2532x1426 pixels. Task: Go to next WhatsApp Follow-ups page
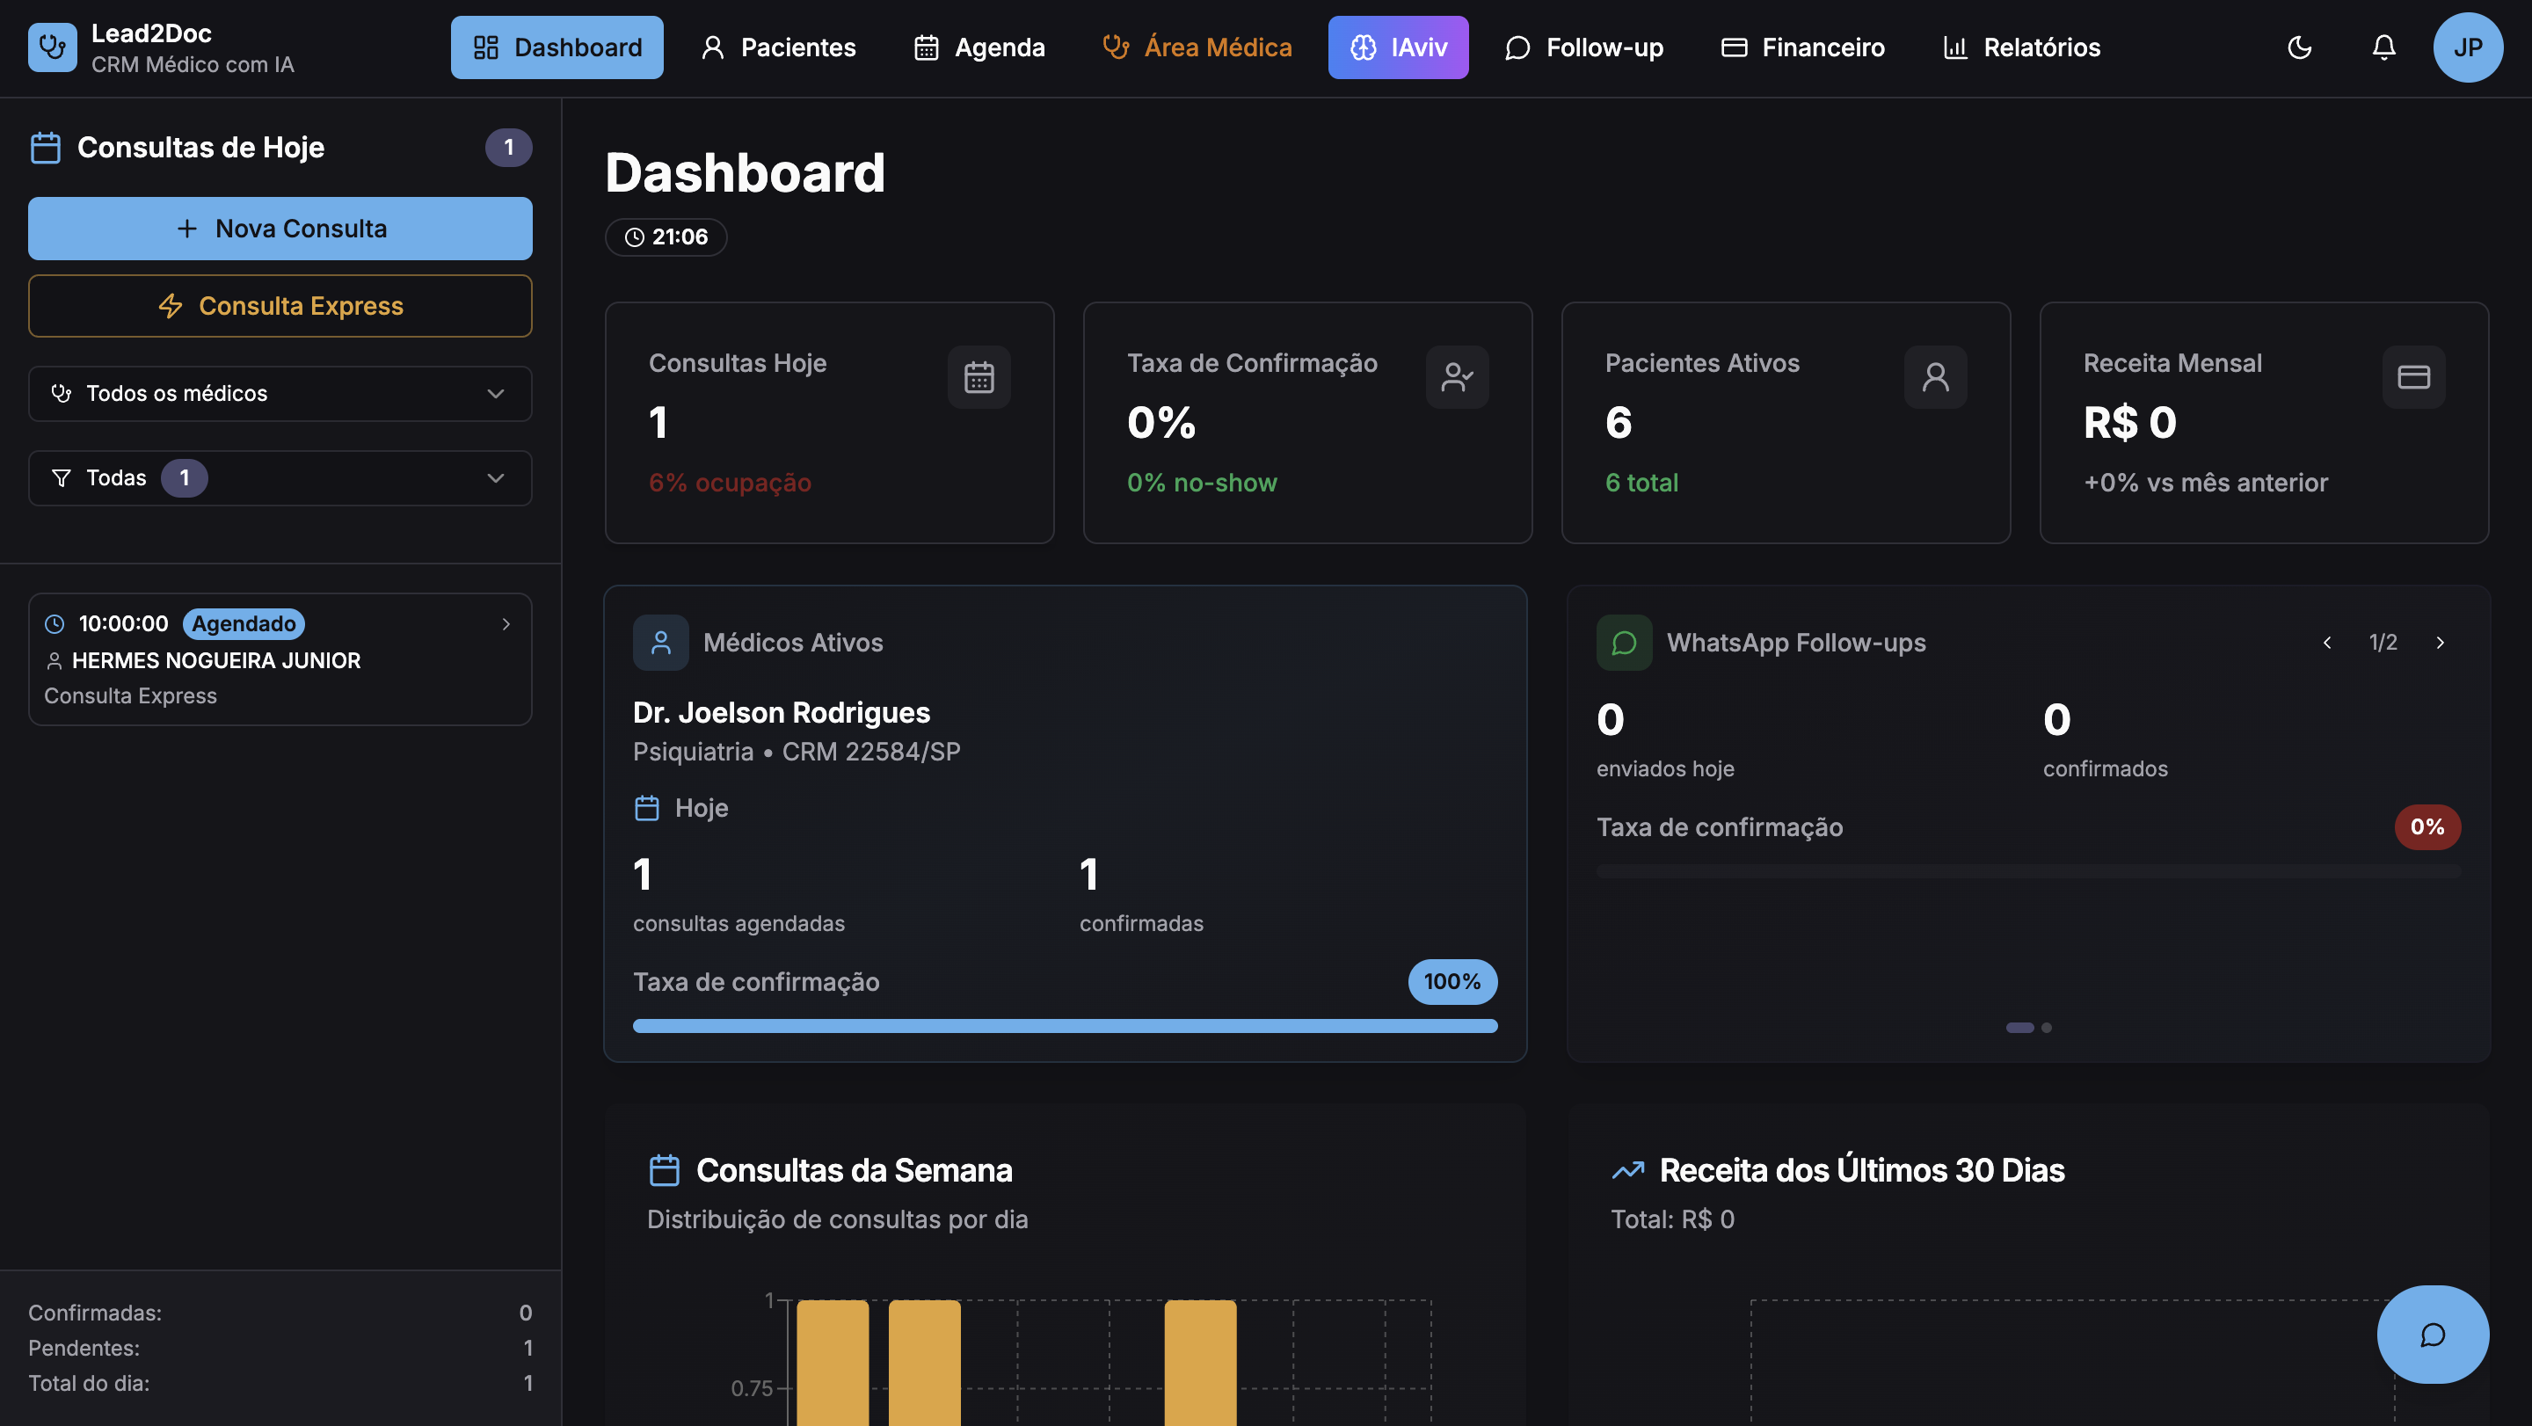[x=2440, y=643]
